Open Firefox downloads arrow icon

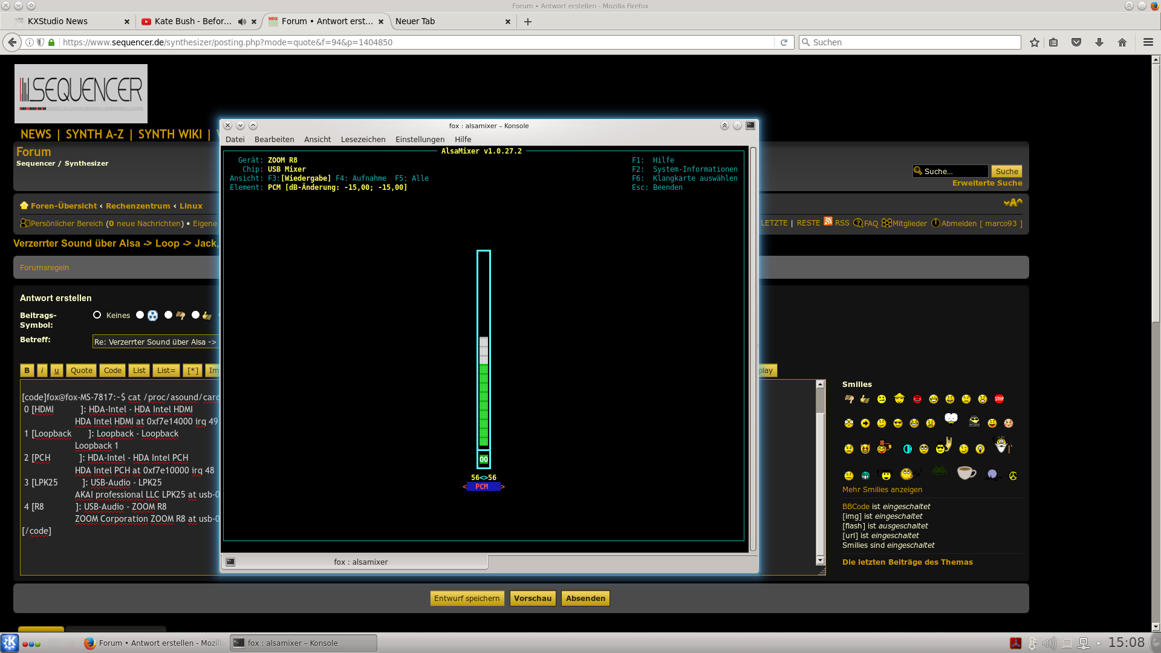[1099, 42]
